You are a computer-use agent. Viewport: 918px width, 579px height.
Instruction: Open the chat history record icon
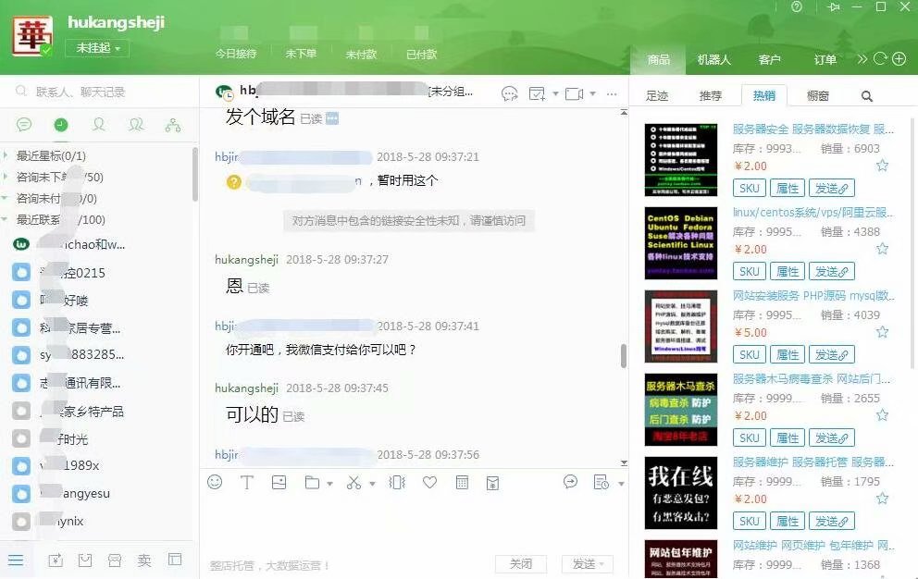pyautogui.click(x=602, y=482)
